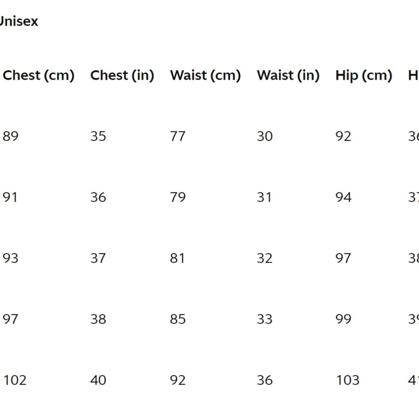Click waist inches value 33

coord(264,319)
